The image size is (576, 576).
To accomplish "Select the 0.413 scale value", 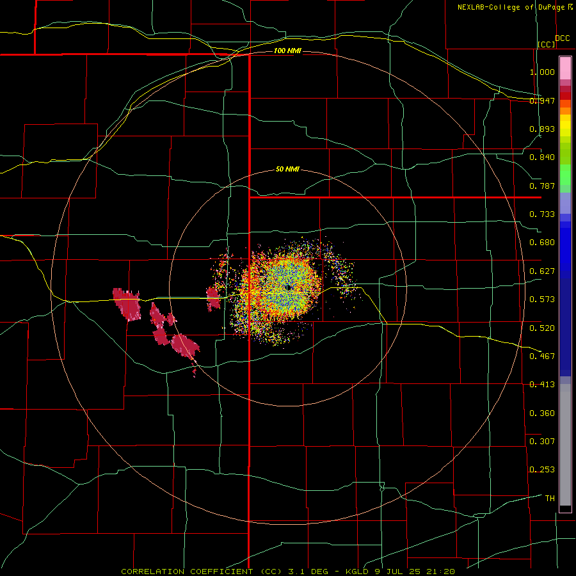I will click(x=542, y=385).
